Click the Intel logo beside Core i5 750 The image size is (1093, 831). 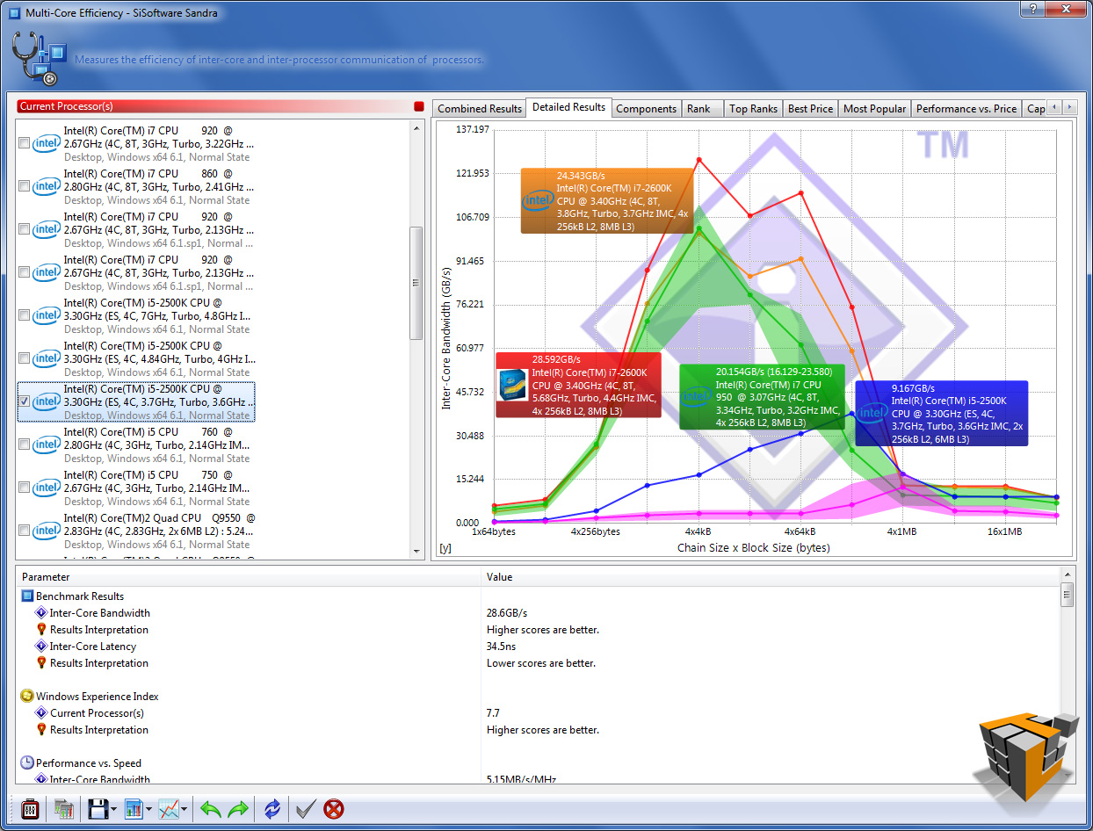coord(47,488)
